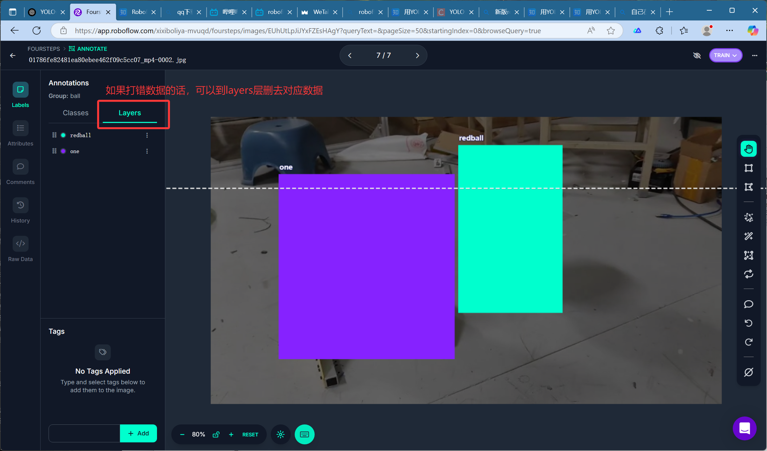
Task: Select the bounding box tool
Action: click(748, 168)
